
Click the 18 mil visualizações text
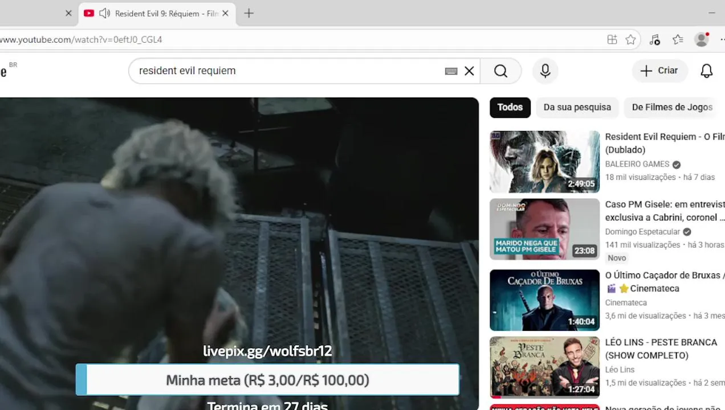coord(640,177)
